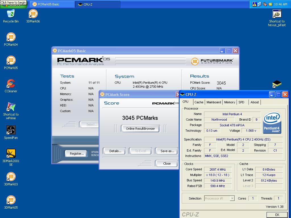Open the Processor #1 selection dropdown

coord(219,198)
